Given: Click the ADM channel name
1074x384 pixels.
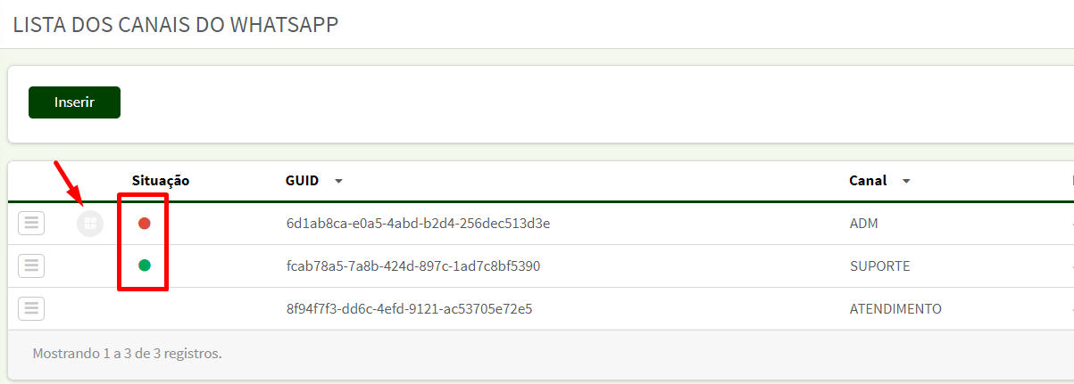Looking at the screenshot, I should tap(864, 223).
